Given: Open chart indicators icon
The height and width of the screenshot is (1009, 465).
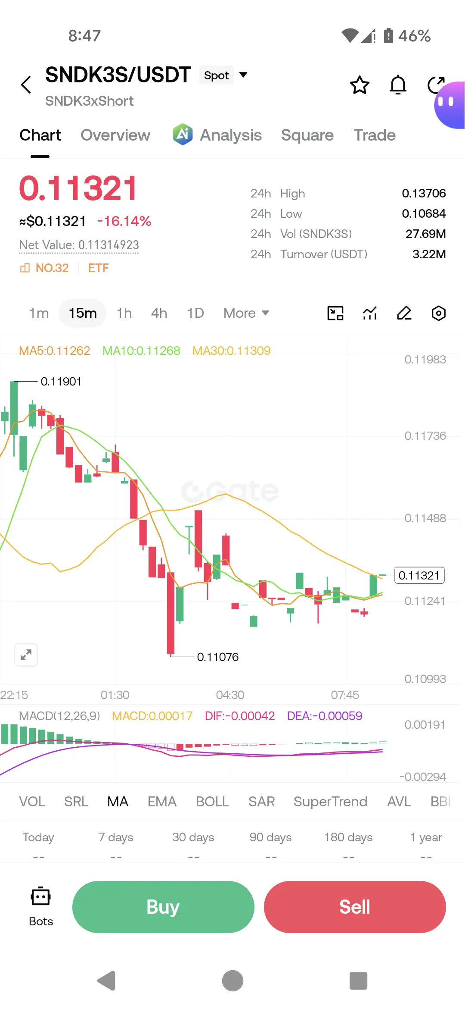Looking at the screenshot, I should [370, 313].
